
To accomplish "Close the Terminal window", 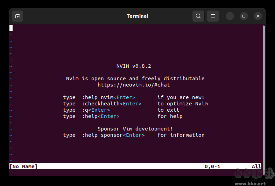I will [258, 16].
